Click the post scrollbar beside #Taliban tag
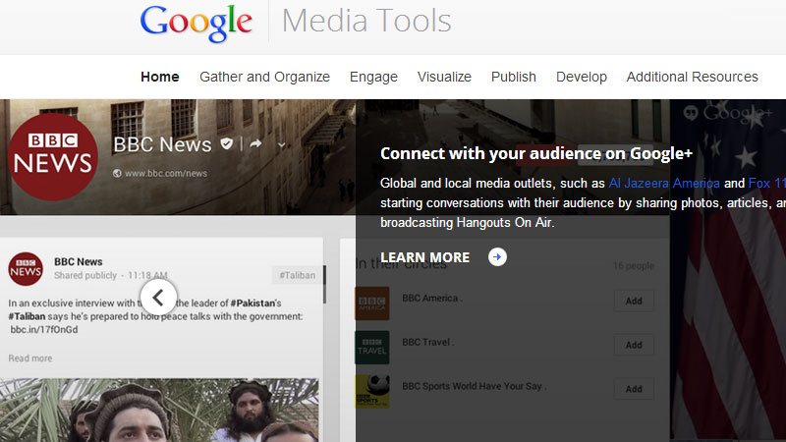 [x=324, y=284]
